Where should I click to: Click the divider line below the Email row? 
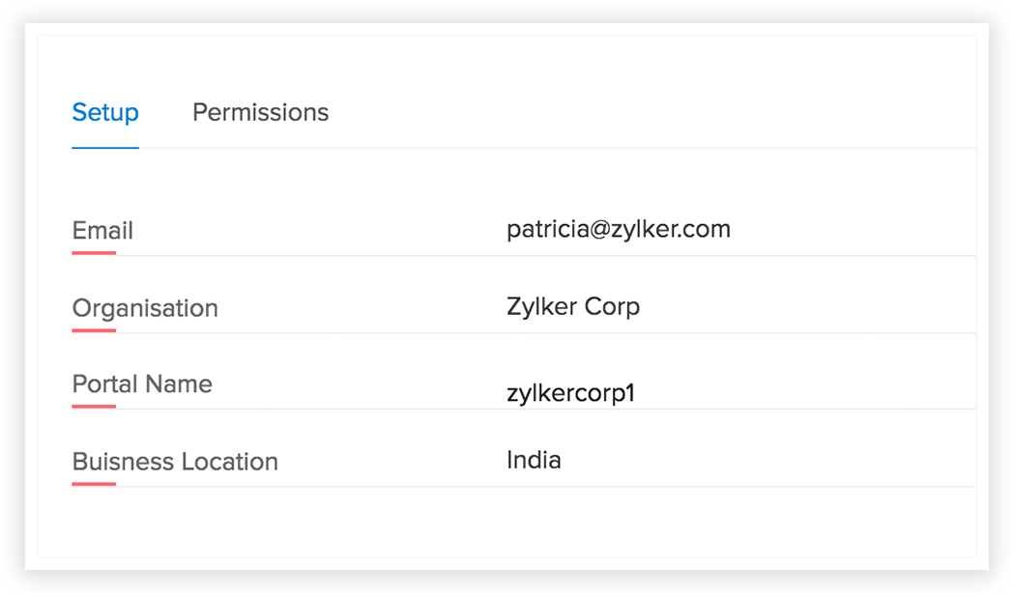541,256
